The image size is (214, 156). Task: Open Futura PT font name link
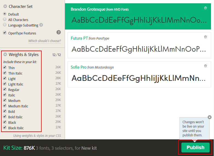pos(79,38)
